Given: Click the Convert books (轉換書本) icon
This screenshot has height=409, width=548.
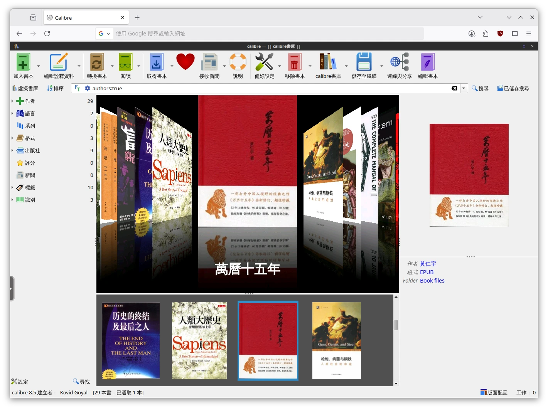Looking at the screenshot, I should click(97, 62).
